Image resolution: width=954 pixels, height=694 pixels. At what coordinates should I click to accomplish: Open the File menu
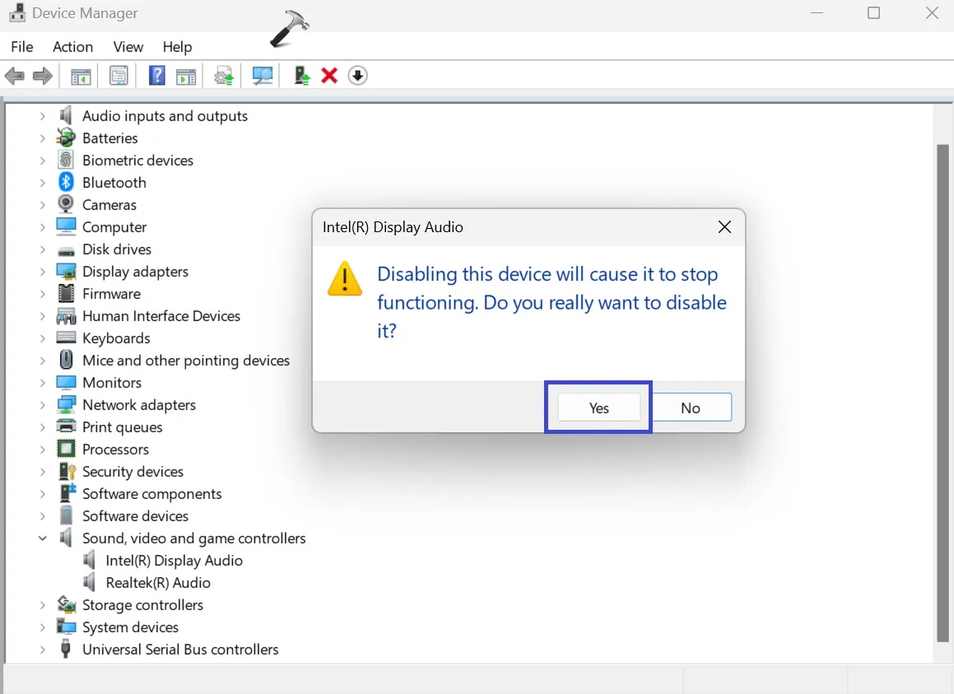pos(22,47)
